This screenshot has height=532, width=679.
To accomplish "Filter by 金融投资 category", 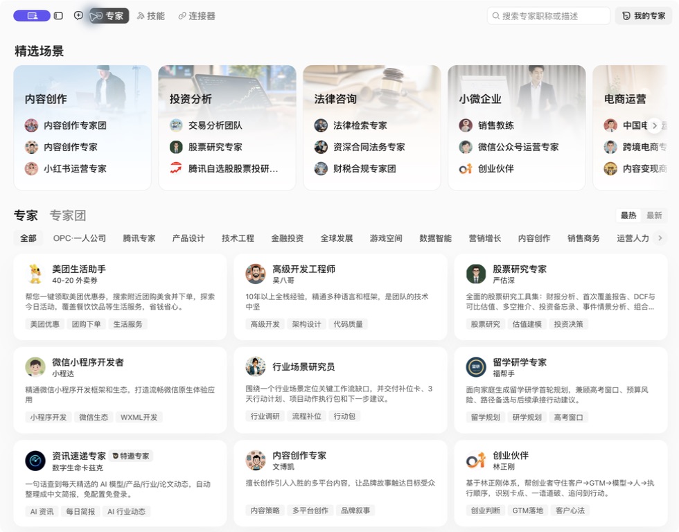I will [x=287, y=238].
